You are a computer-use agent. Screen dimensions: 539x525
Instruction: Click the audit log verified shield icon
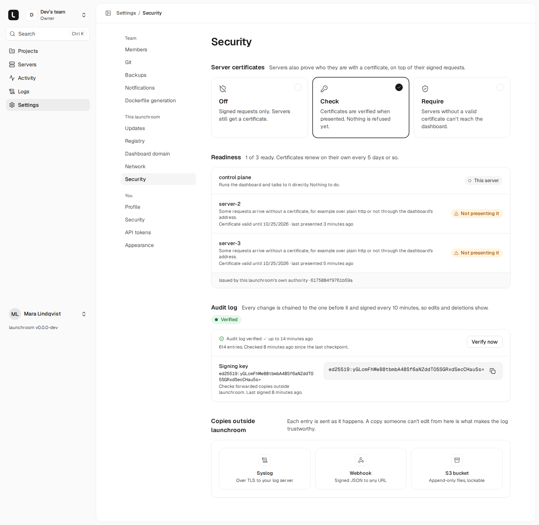222,339
